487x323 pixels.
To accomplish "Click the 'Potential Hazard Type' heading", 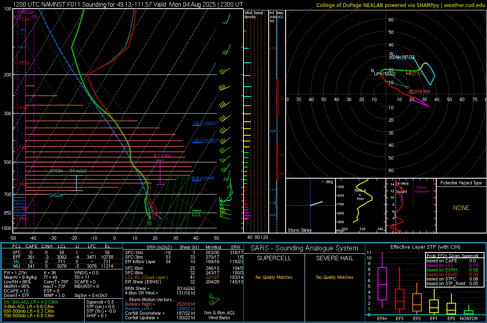I will (x=461, y=183).
